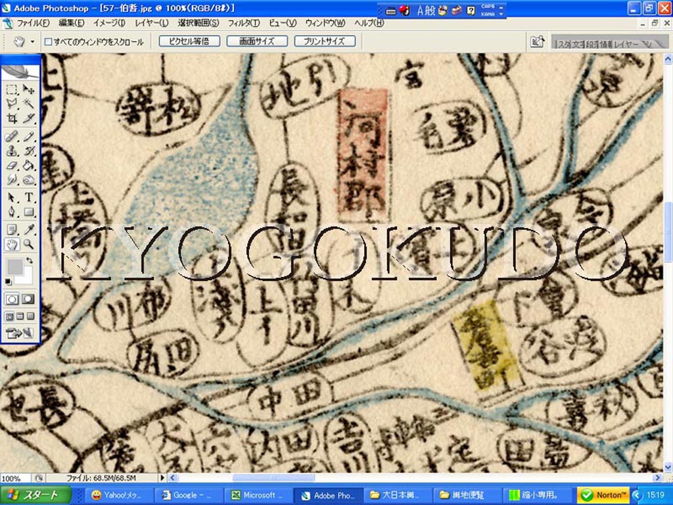Choose the Lasso tool

pyautogui.click(x=12, y=103)
